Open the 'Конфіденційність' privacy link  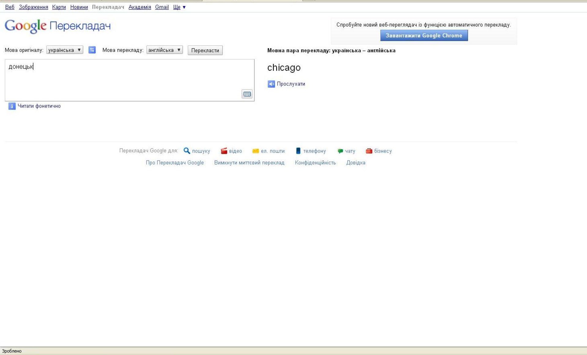click(x=315, y=163)
